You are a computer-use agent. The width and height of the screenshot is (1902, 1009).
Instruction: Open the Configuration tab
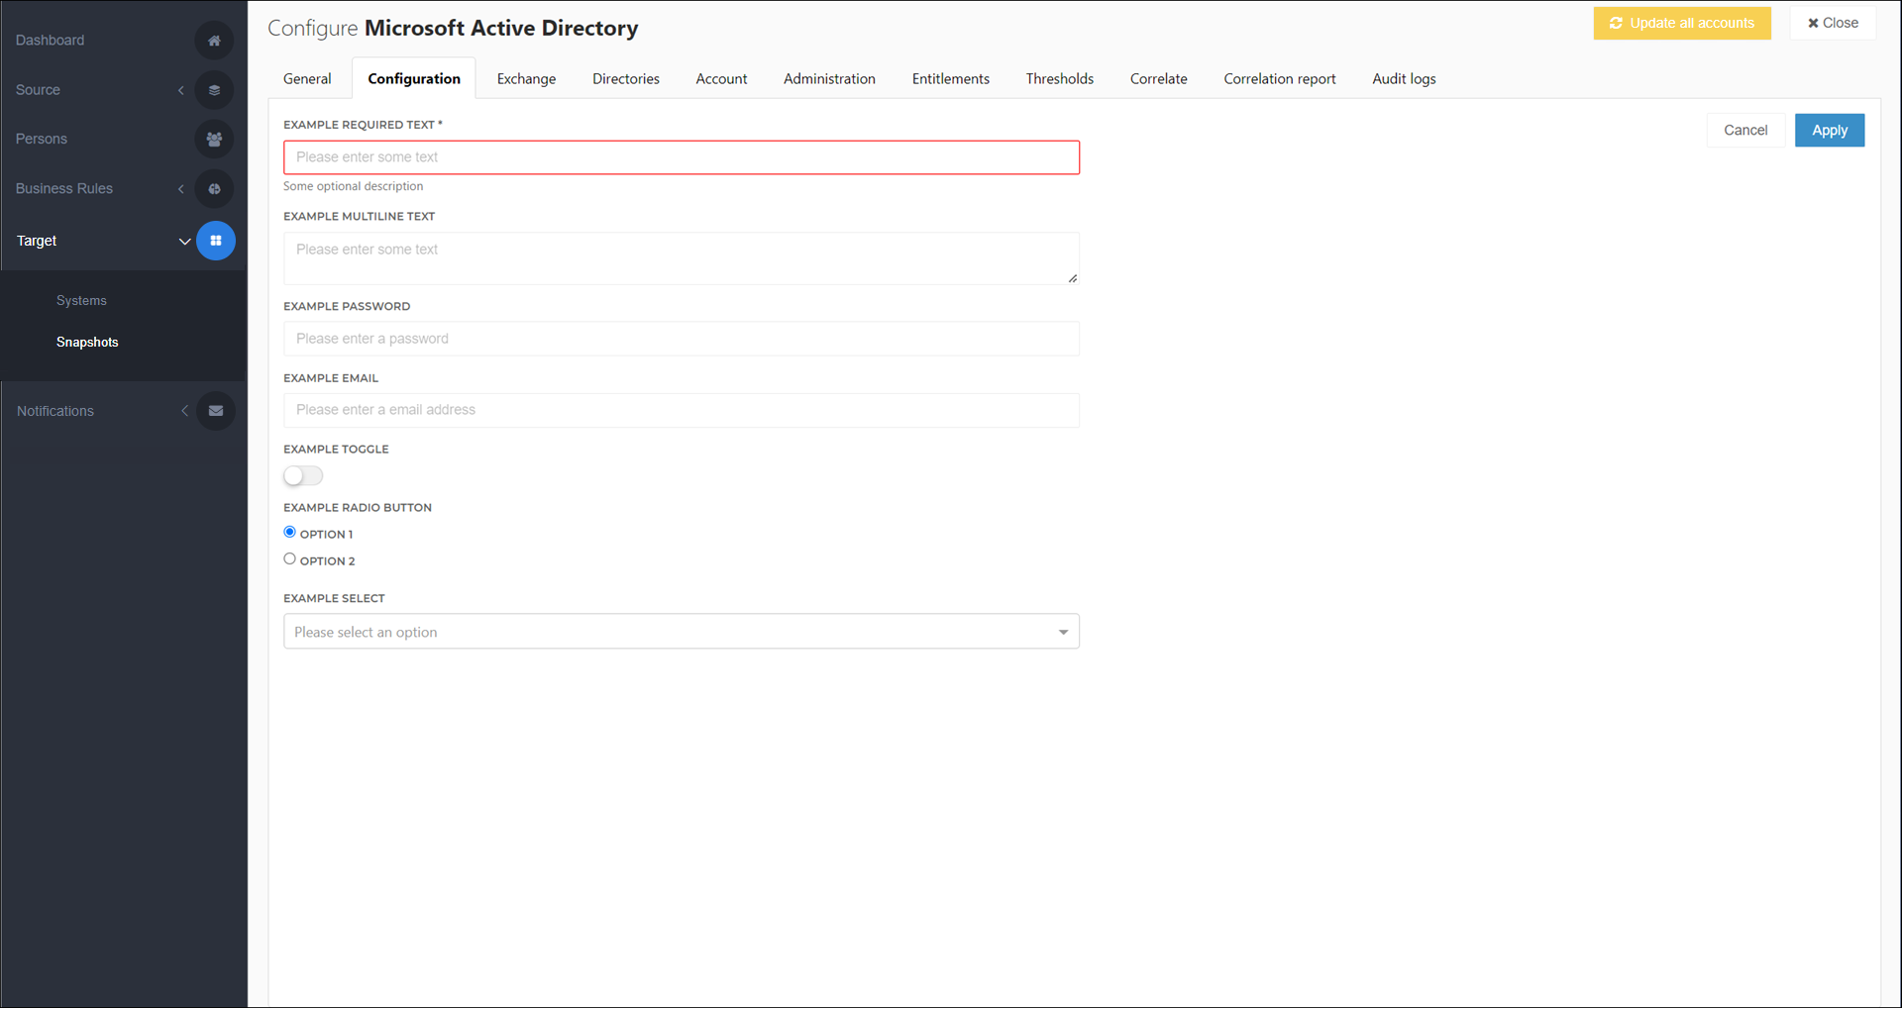[414, 79]
